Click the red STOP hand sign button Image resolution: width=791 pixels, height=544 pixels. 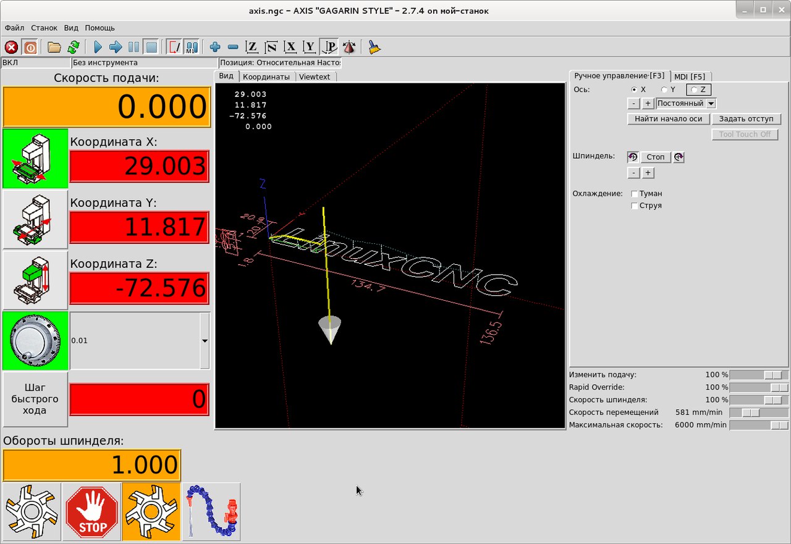coord(91,512)
